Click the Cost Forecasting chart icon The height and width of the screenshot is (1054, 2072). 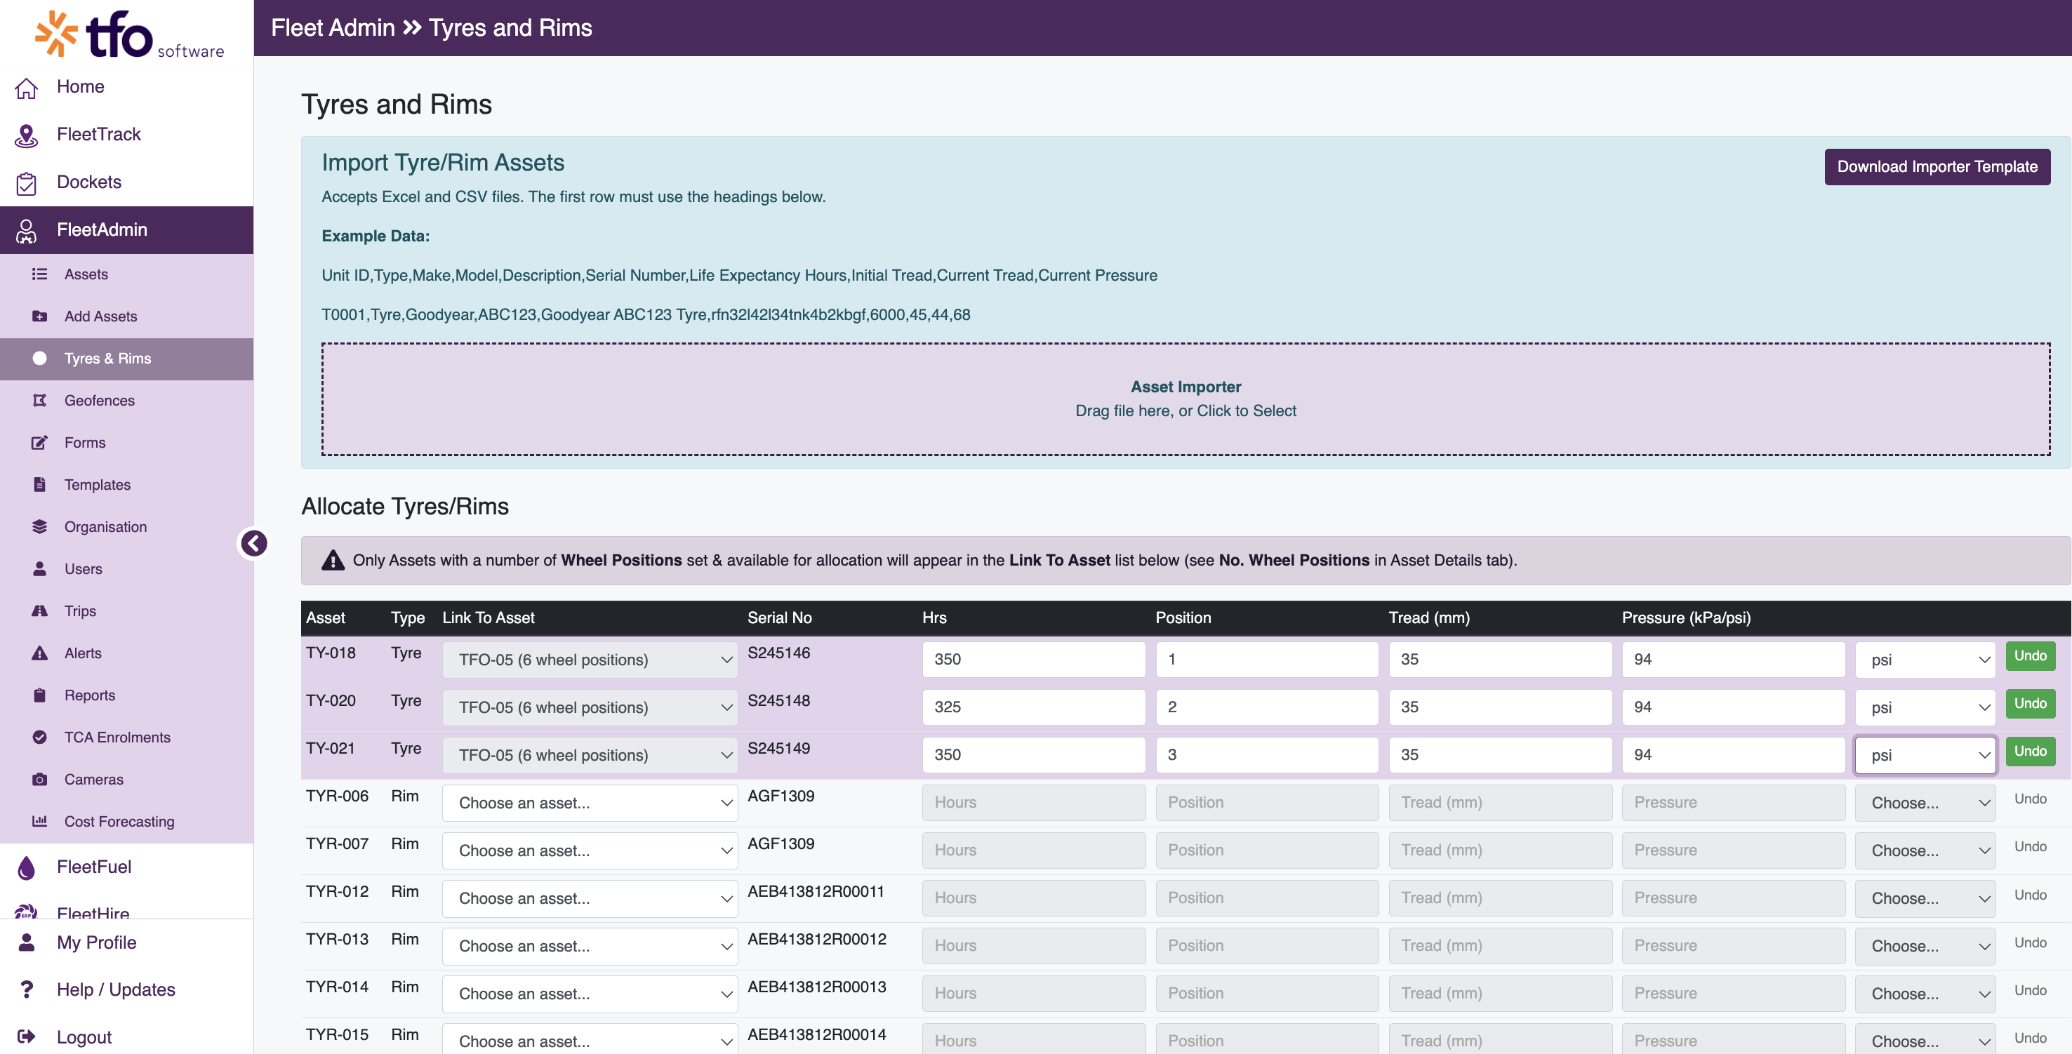coord(39,821)
